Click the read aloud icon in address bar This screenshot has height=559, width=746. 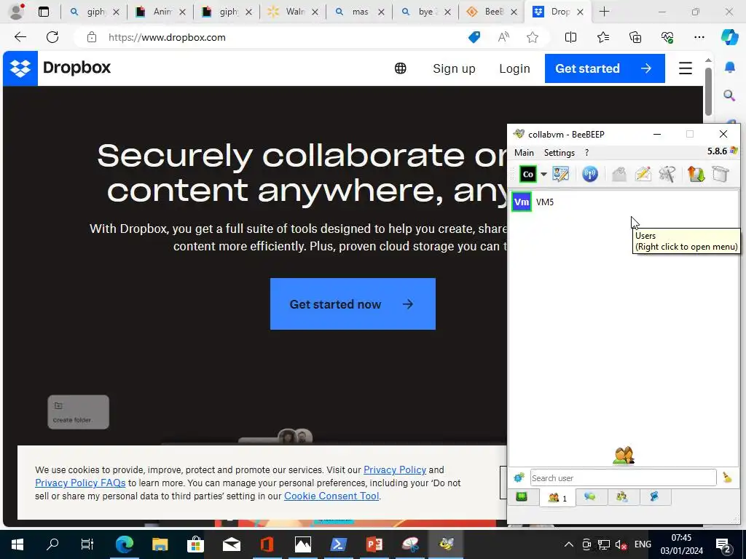(503, 37)
